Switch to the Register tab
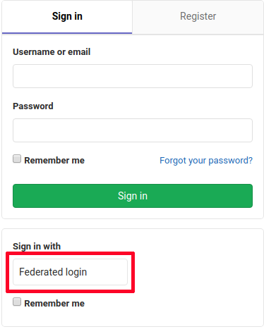The width and height of the screenshot is (264, 334). [198, 17]
